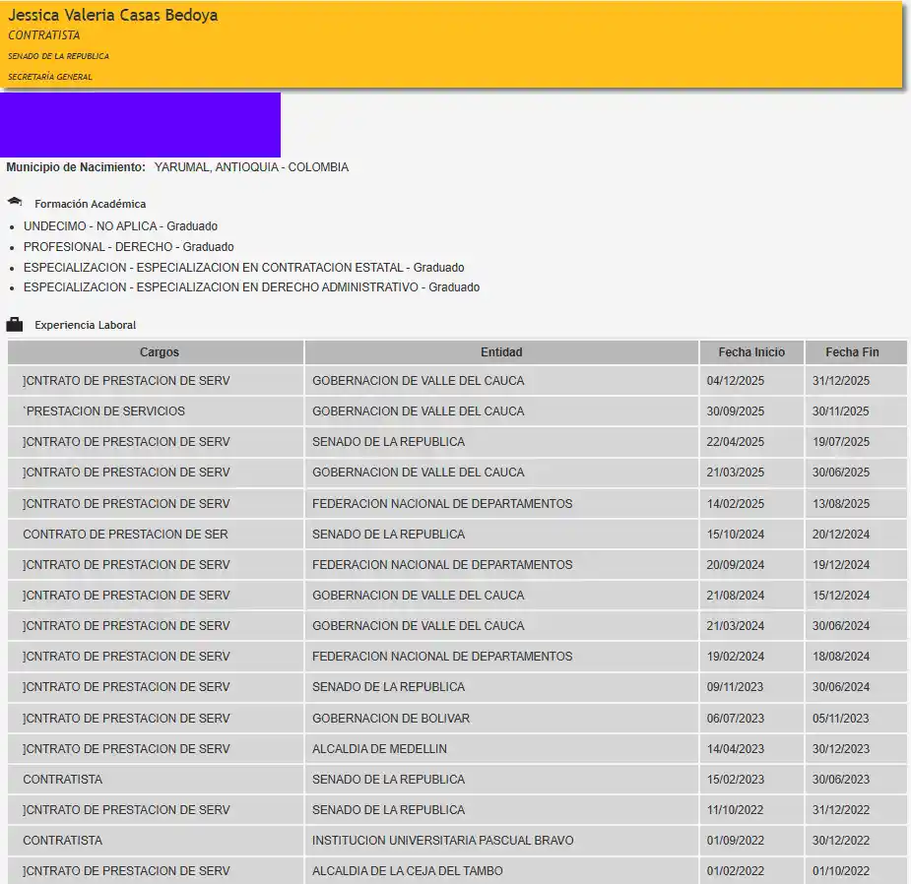Viewport: 911px width, 884px height.
Task: Click the name Jessica Valeria Casas Bedoya
Action: click(113, 16)
